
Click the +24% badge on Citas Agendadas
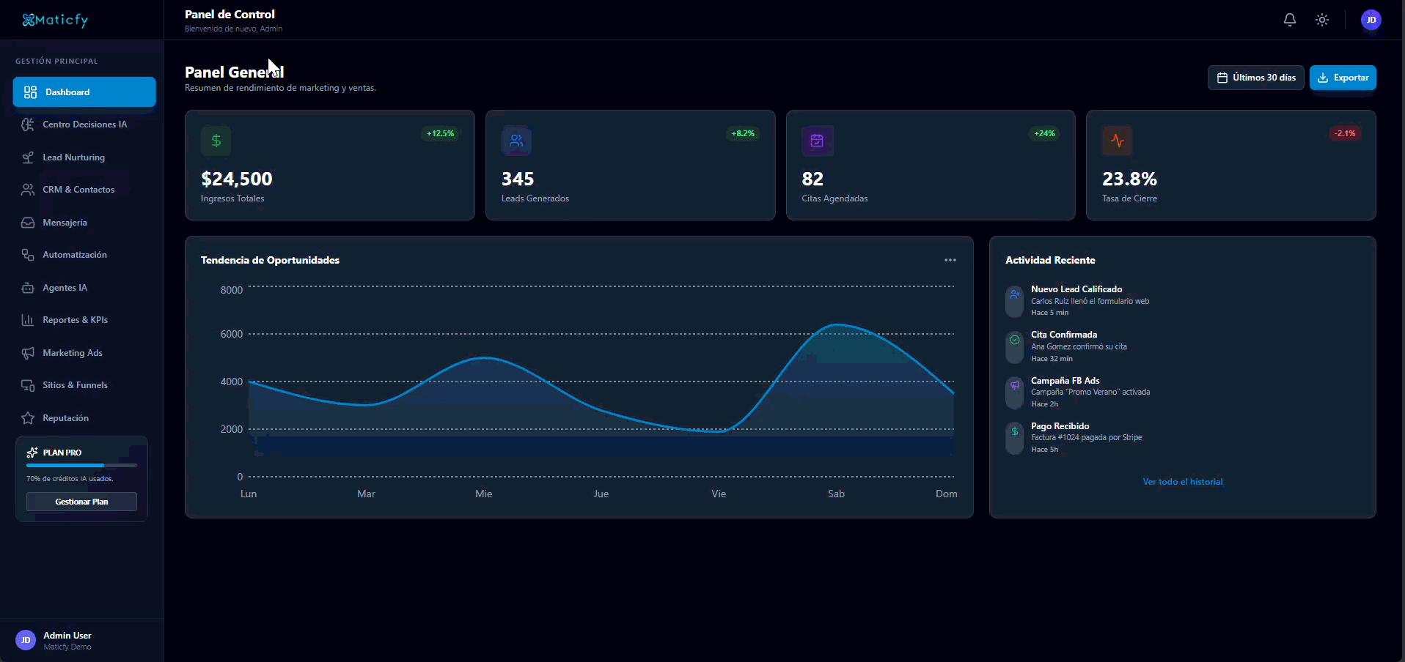coord(1044,133)
